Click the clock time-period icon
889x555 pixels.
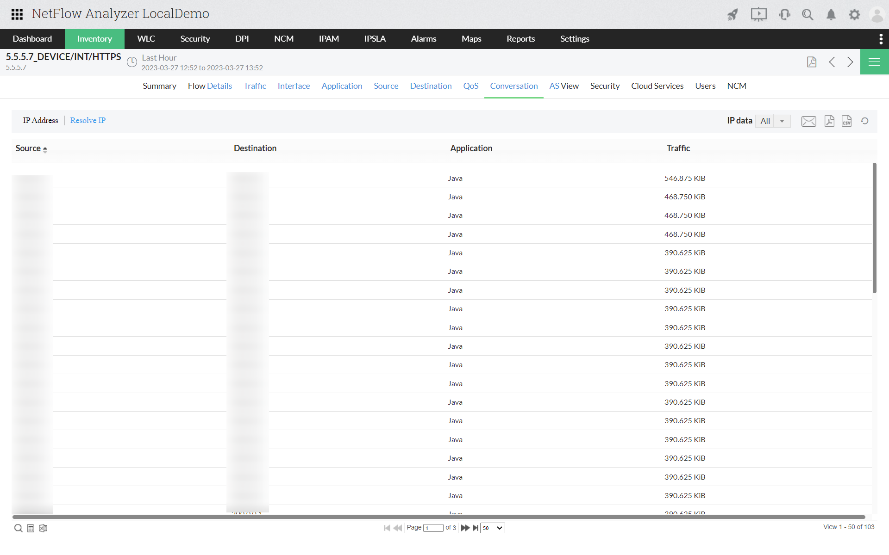132,62
